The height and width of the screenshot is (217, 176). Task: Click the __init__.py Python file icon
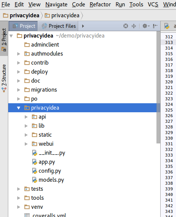(x=35, y=153)
